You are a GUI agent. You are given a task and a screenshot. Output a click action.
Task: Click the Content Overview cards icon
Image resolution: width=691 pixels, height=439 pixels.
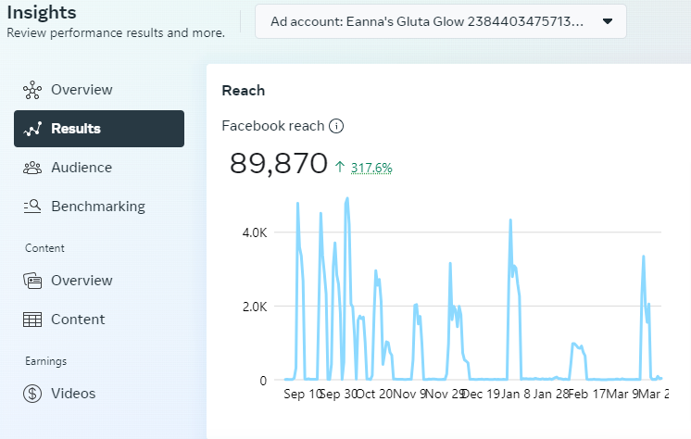click(x=32, y=281)
